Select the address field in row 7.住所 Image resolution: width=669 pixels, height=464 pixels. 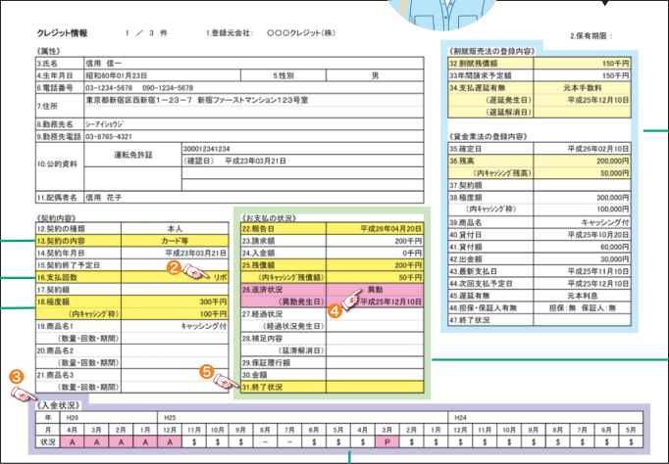point(253,100)
